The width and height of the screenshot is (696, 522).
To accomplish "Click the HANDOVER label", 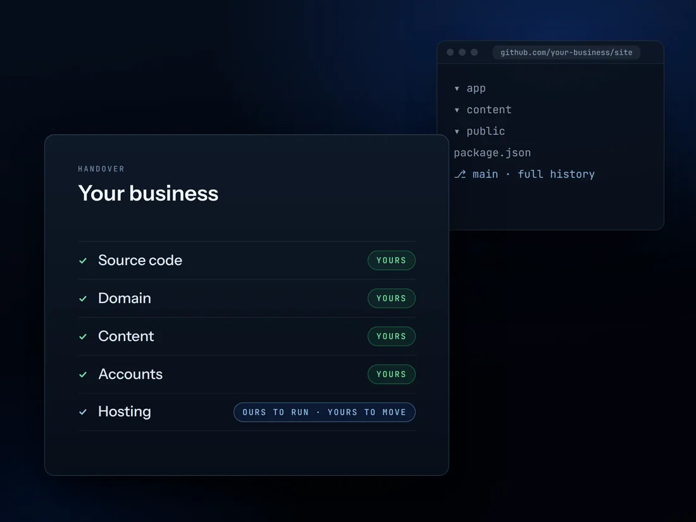I will [x=101, y=169].
